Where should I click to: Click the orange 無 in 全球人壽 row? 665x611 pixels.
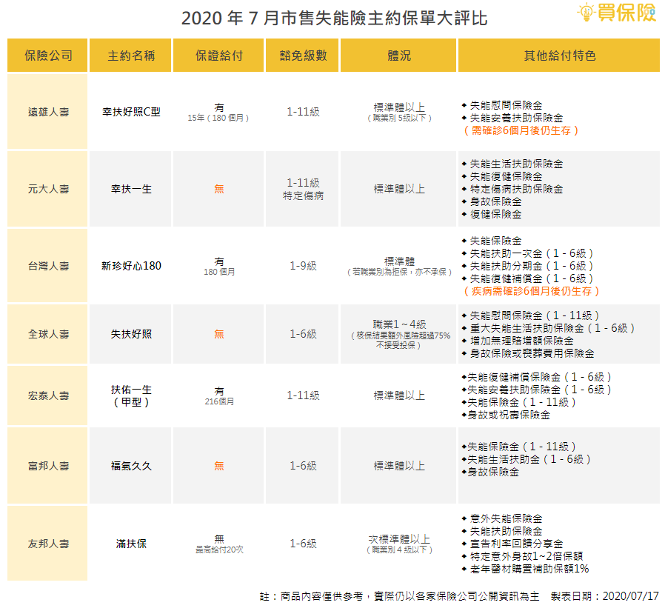(219, 334)
